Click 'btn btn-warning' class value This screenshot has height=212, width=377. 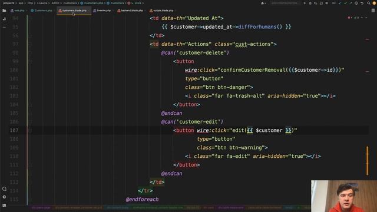tap(239, 148)
